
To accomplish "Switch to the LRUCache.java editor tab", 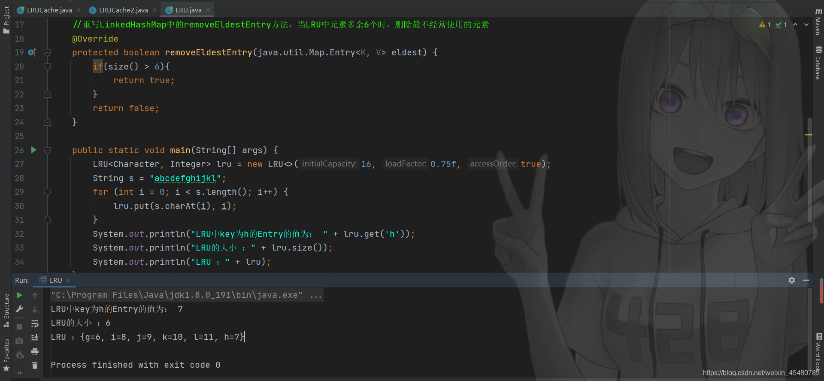I will [45, 10].
